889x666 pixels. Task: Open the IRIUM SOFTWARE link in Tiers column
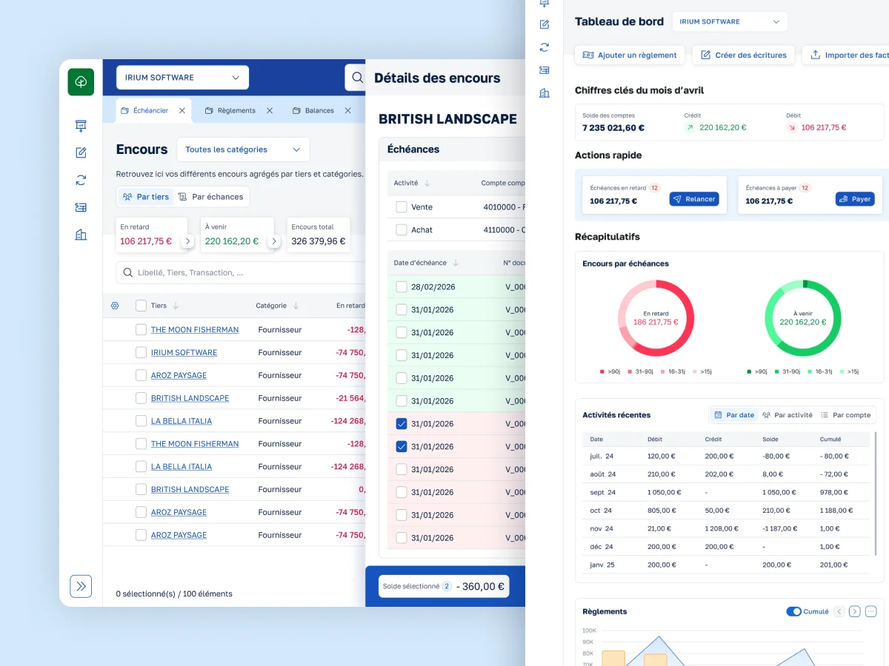184,352
